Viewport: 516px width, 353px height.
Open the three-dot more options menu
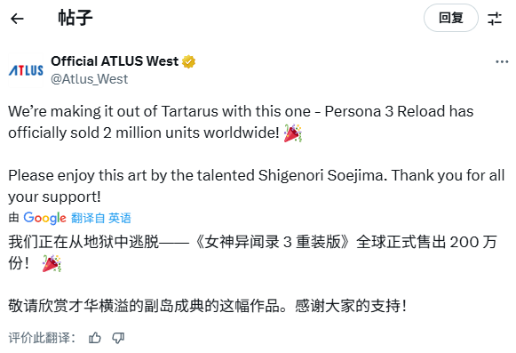pos(502,61)
